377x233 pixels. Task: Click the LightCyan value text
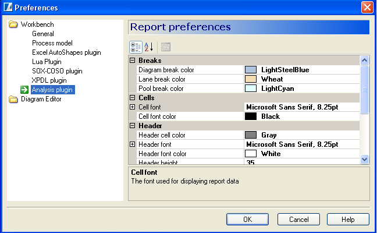[278, 89]
